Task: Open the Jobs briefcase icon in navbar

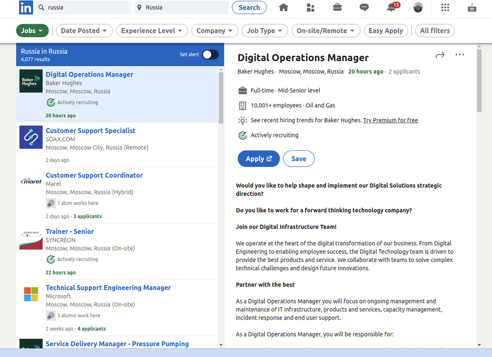Action: click(338, 7)
